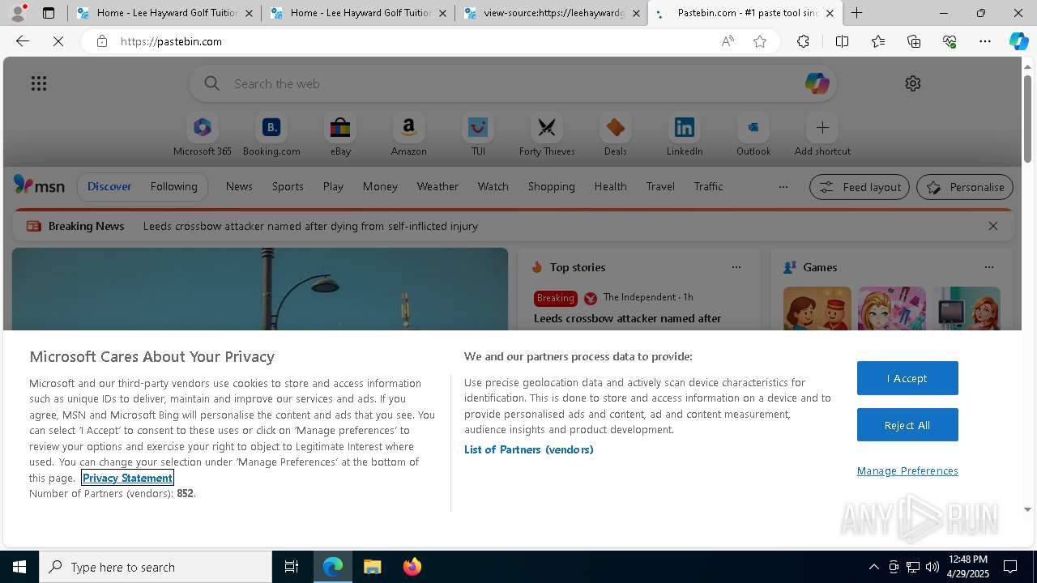
Task: Open the News menu item
Action: 239,186
